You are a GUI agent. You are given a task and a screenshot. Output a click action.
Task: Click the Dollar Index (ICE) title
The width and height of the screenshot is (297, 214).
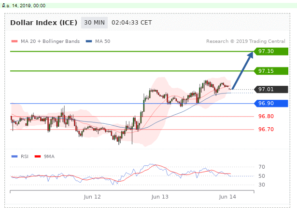(44, 23)
